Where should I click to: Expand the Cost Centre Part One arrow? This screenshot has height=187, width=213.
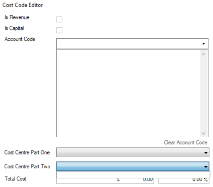206,153
